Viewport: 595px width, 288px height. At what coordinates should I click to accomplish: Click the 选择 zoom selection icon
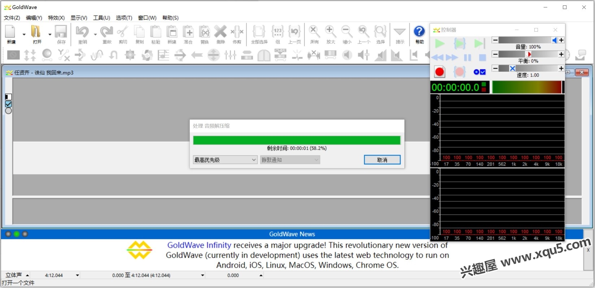(x=380, y=32)
